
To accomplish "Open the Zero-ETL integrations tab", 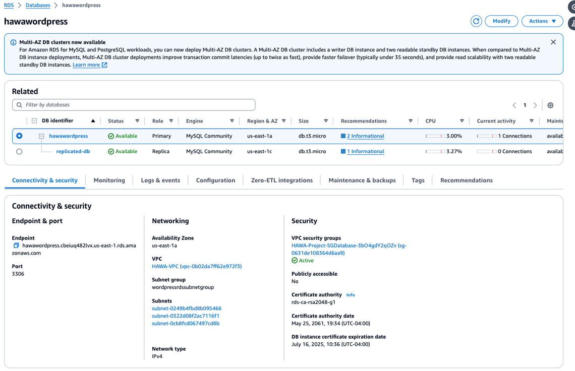I will coord(281,180).
